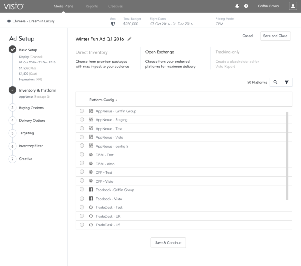Edit ad name with pencil icon
The height and width of the screenshot is (266, 301).
click(x=130, y=39)
